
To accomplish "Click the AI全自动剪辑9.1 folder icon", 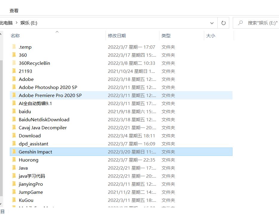I will (x=14, y=103).
